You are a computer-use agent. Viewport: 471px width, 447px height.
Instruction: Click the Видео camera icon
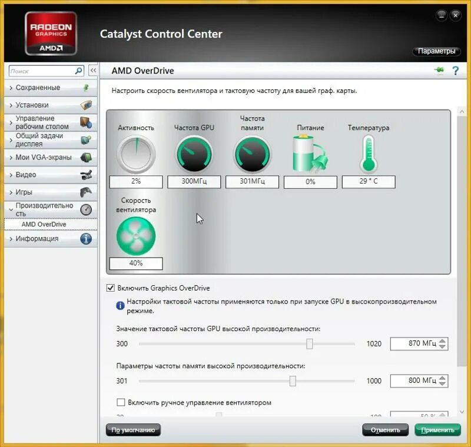(86, 175)
